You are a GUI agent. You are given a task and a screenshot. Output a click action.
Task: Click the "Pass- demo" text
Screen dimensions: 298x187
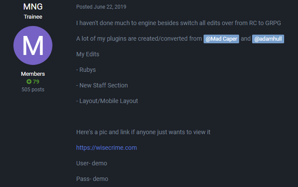[92, 179]
